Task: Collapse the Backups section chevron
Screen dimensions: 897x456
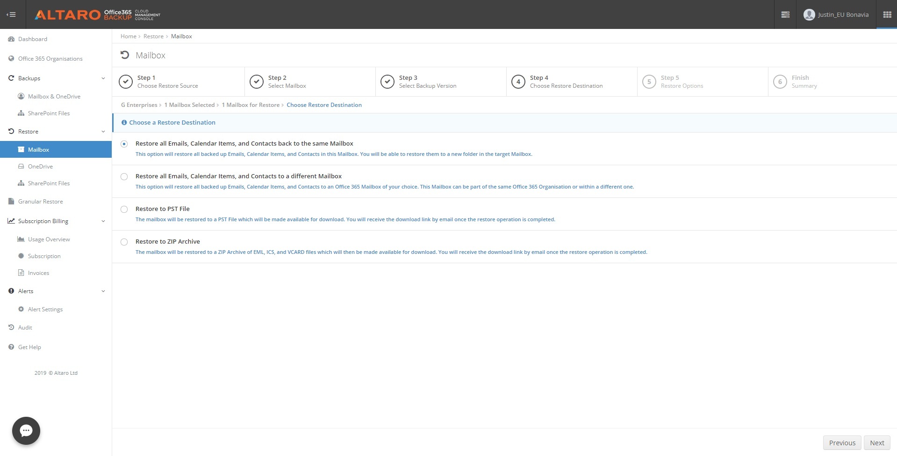Action: click(103, 78)
